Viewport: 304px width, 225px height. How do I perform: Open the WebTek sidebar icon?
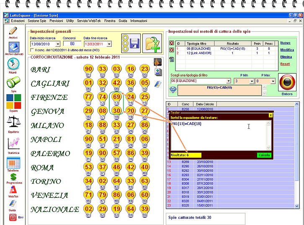[13, 190]
